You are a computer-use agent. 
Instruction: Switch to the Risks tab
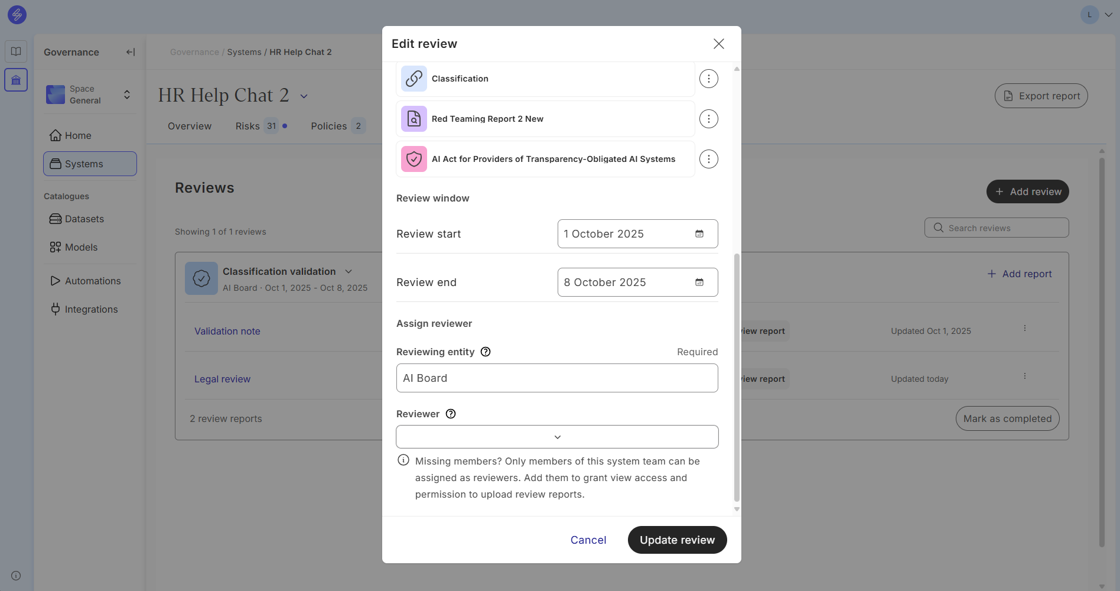pos(248,126)
